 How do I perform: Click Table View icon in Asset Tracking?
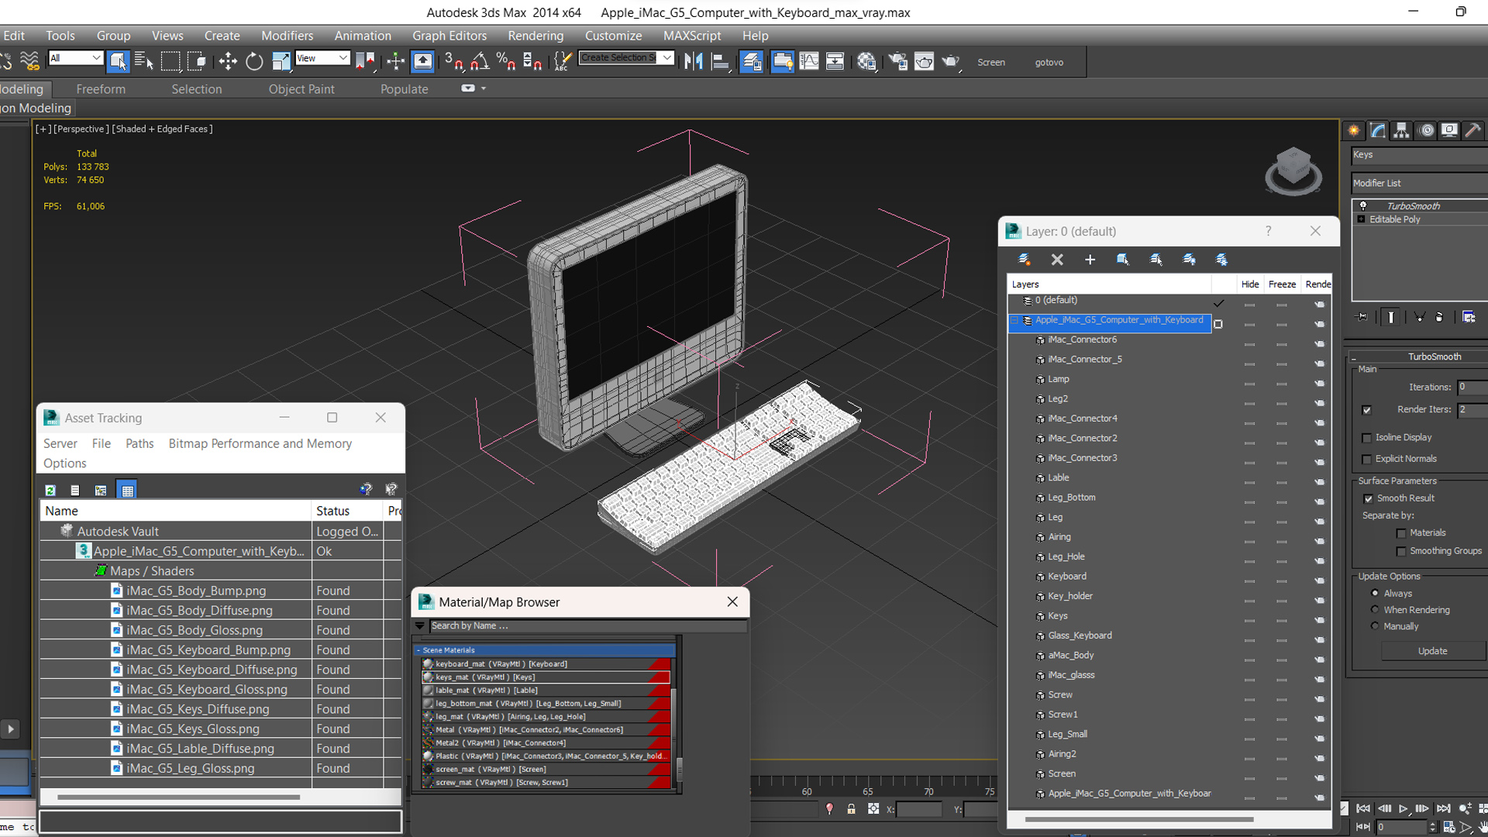point(128,490)
